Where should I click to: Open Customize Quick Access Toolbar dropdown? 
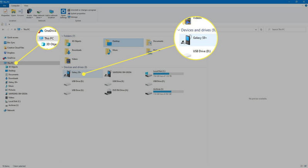pos(9,24)
